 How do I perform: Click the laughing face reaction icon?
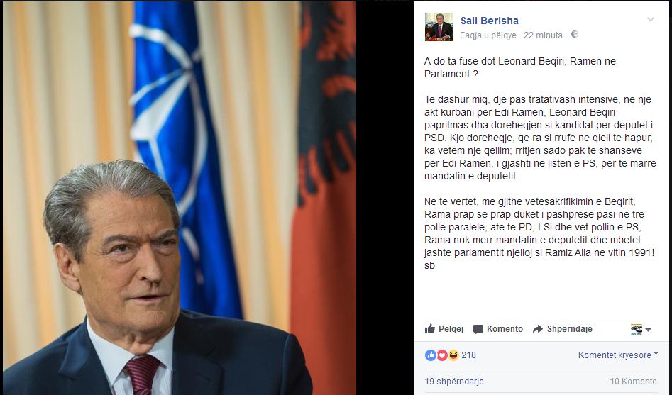pos(453,355)
